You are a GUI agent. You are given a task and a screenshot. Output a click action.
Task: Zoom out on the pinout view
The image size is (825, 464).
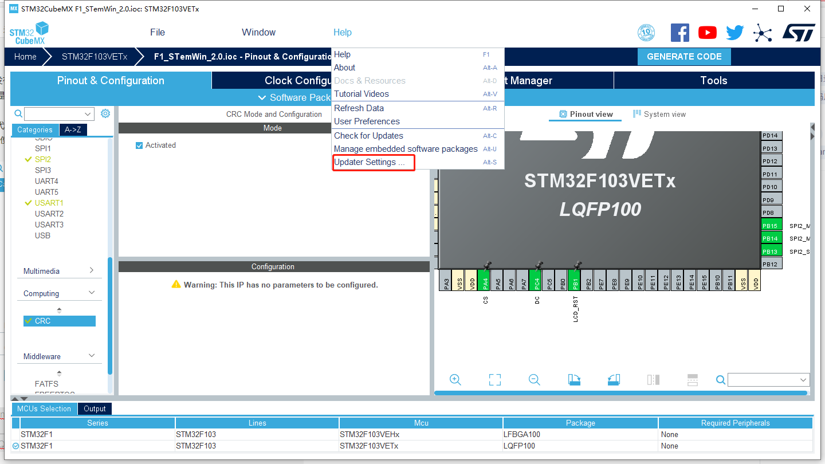(534, 379)
